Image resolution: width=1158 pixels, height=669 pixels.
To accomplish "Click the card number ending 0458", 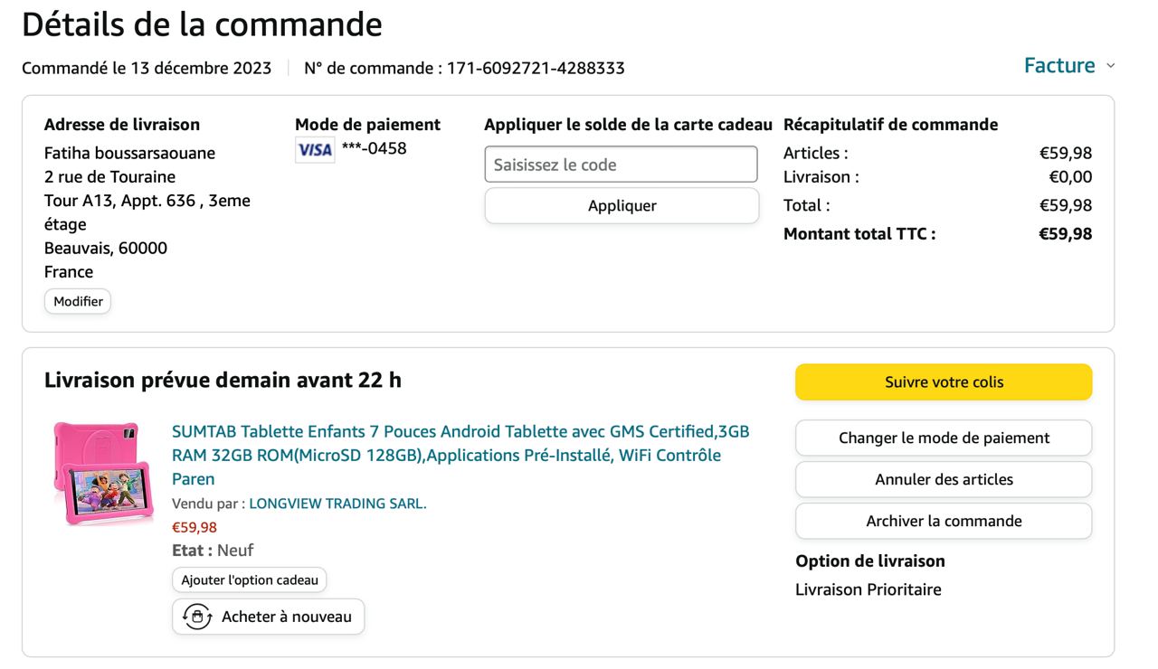I will pyautogui.click(x=374, y=148).
